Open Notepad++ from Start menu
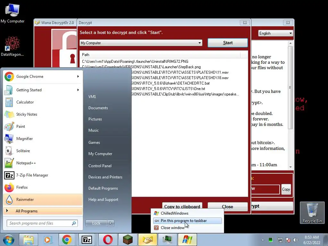328x246 pixels. tap(43, 163)
